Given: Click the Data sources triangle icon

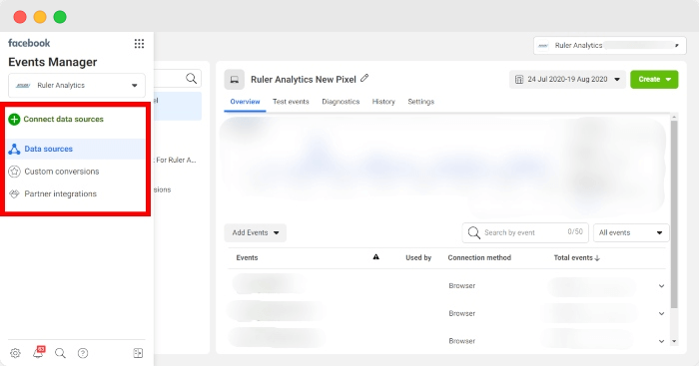Looking at the screenshot, I should tap(14, 149).
